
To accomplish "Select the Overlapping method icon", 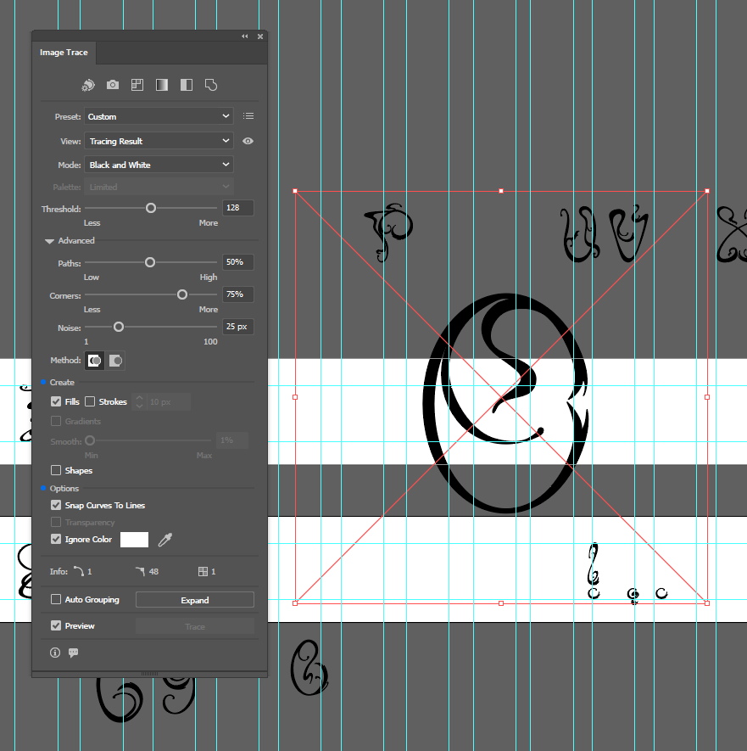I will (x=115, y=361).
